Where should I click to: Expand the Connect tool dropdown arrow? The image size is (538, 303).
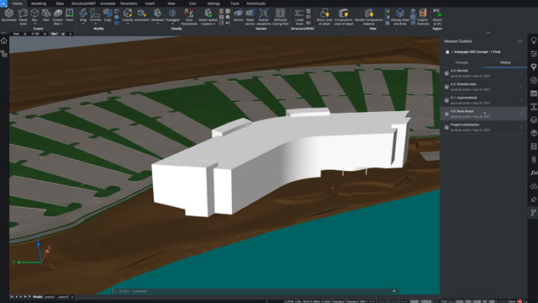(95, 24)
